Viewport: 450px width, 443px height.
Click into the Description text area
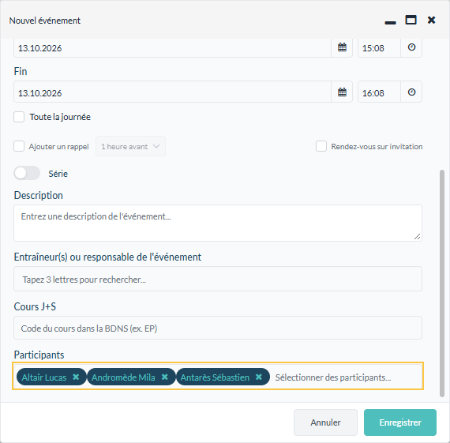[218, 223]
